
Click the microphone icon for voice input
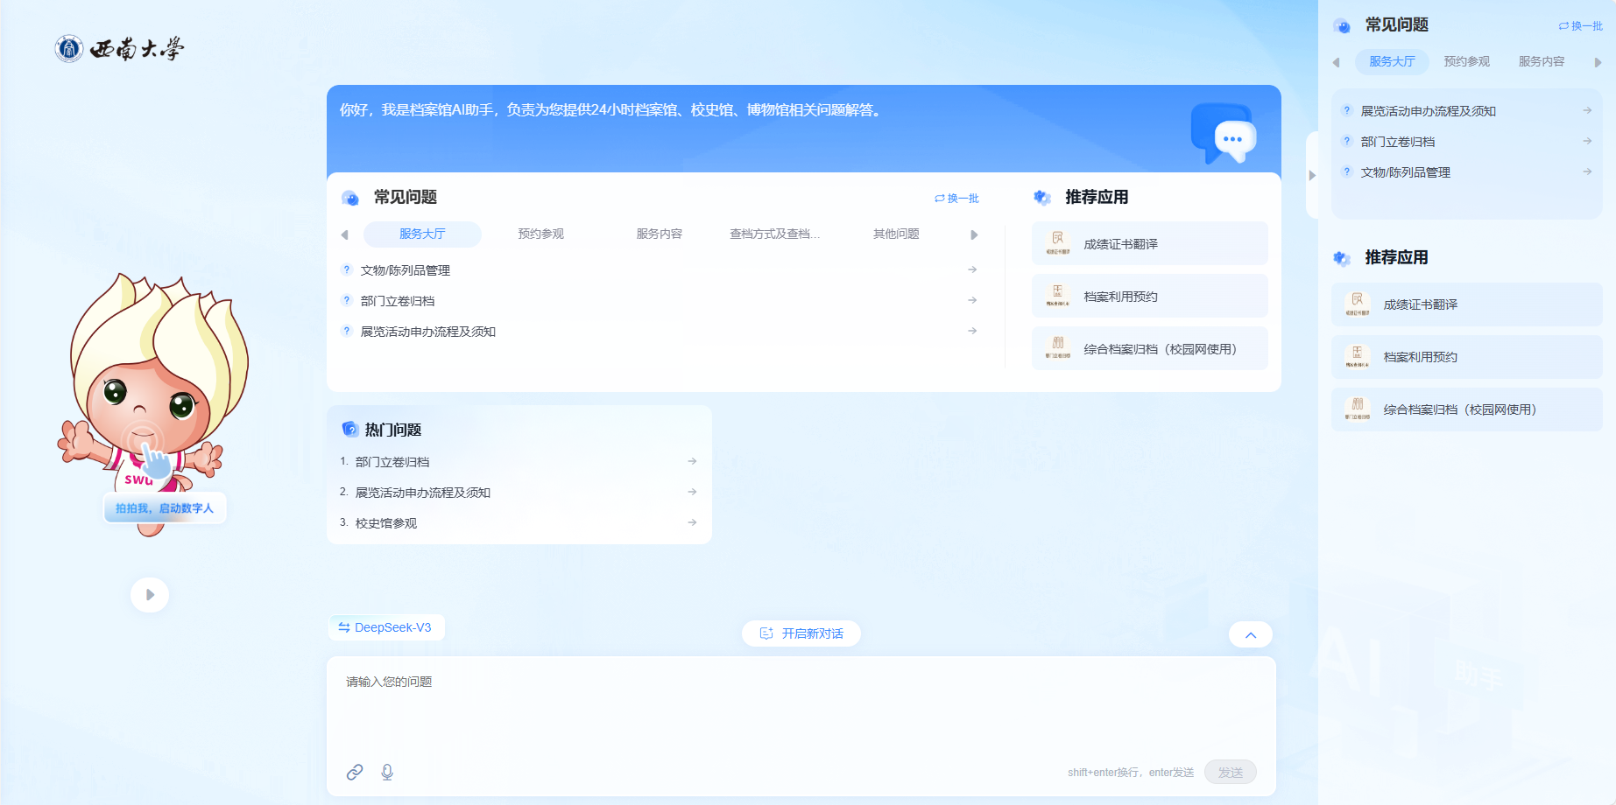pos(387,772)
